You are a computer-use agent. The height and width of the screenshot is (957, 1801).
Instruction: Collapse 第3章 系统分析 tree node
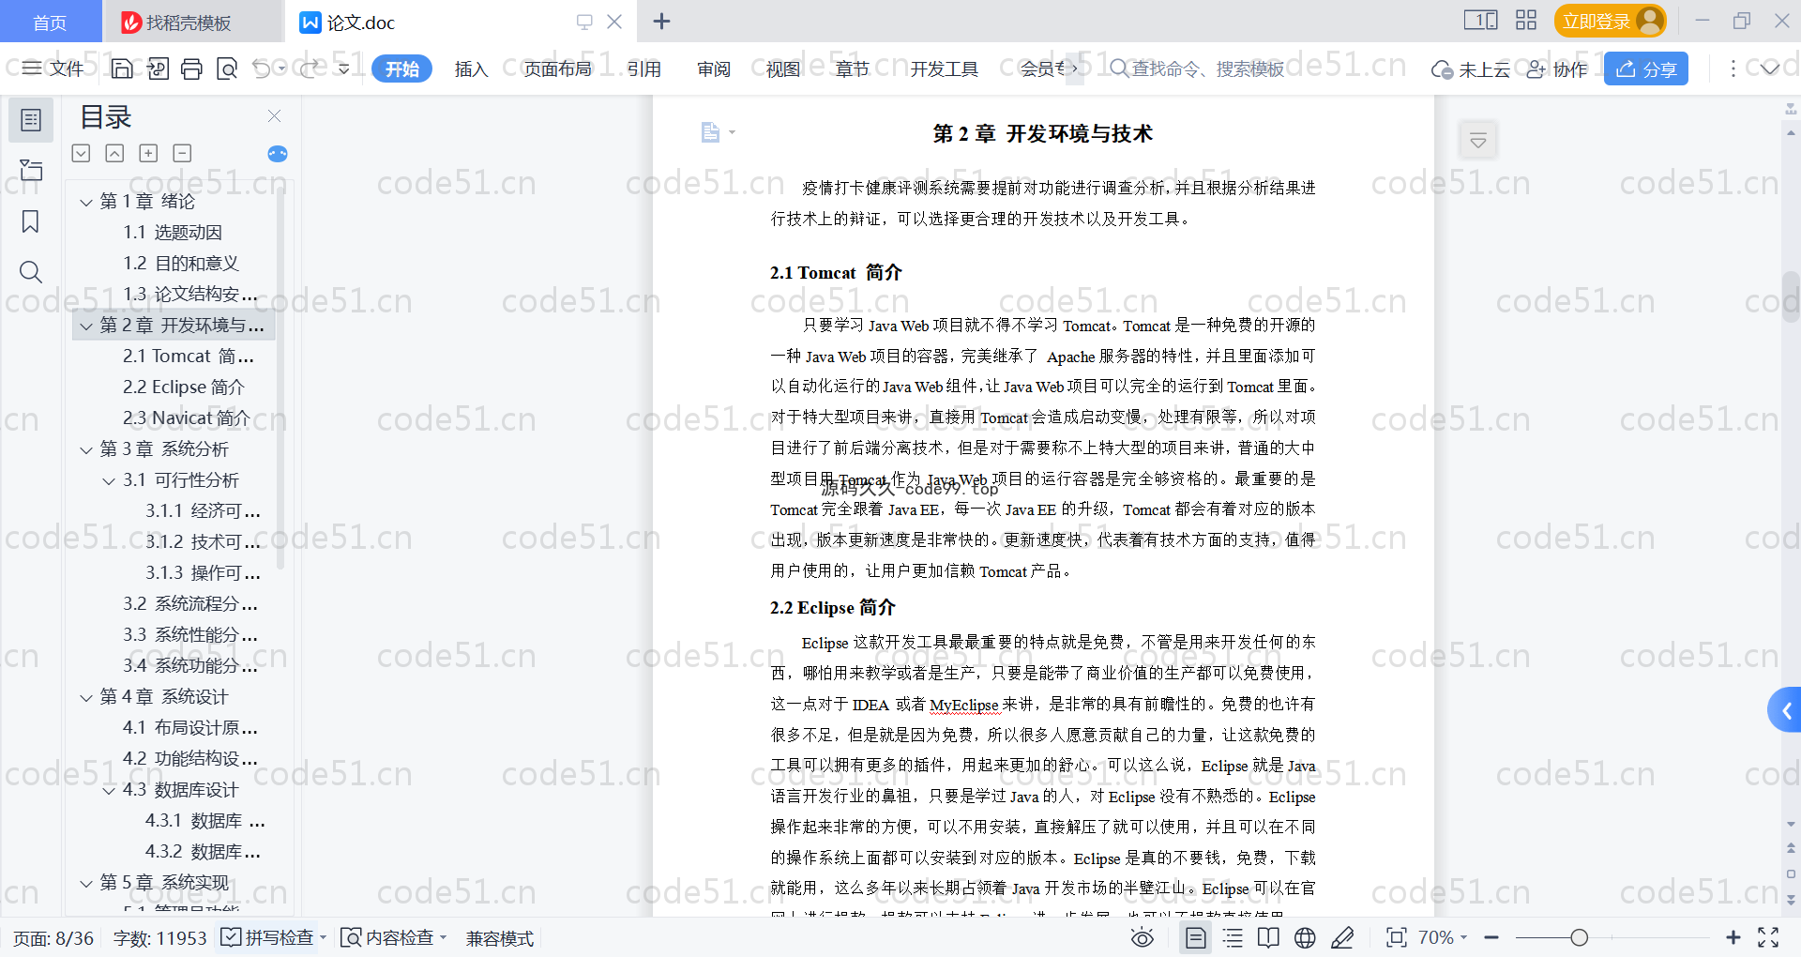coord(86,449)
